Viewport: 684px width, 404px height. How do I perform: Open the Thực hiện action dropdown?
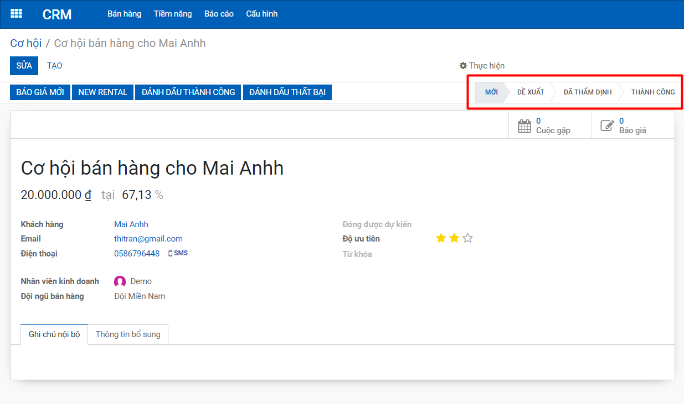pos(482,66)
